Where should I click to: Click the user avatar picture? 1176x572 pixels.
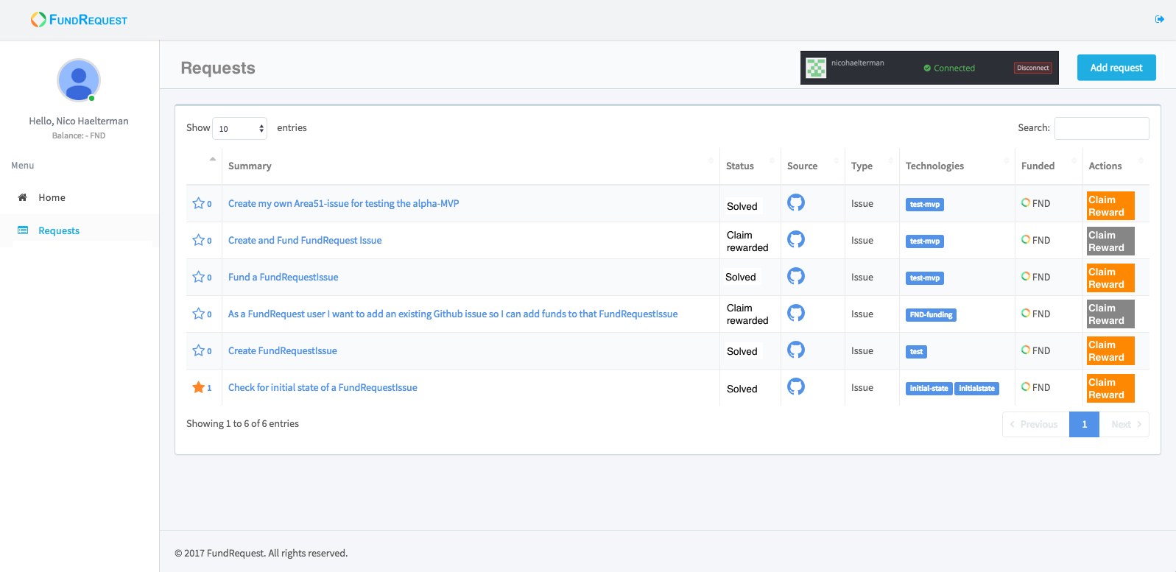click(79, 80)
